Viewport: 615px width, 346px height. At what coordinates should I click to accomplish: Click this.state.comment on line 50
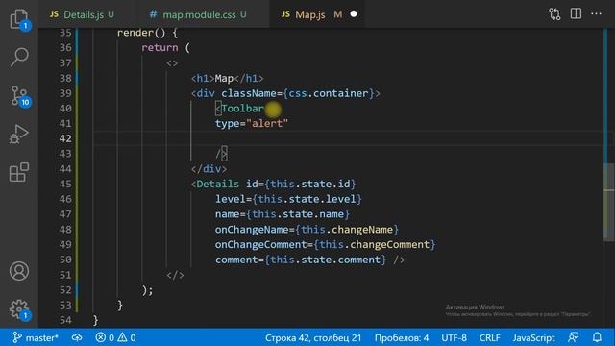click(x=325, y=259)
